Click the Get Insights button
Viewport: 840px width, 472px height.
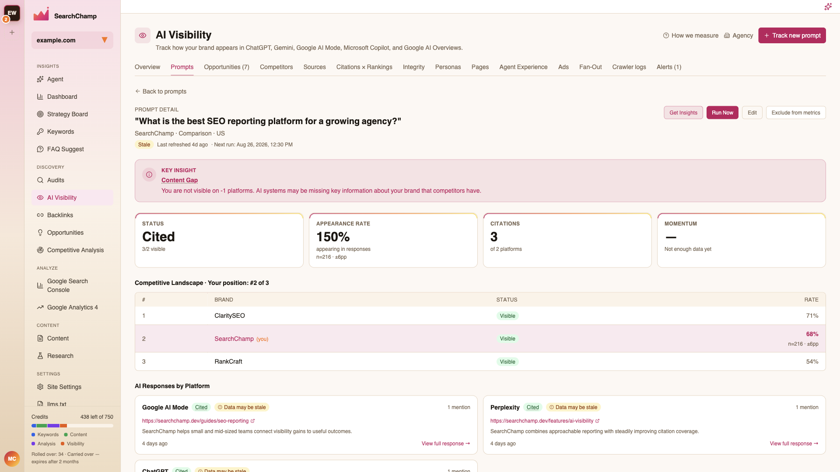[x=683, y=113]
